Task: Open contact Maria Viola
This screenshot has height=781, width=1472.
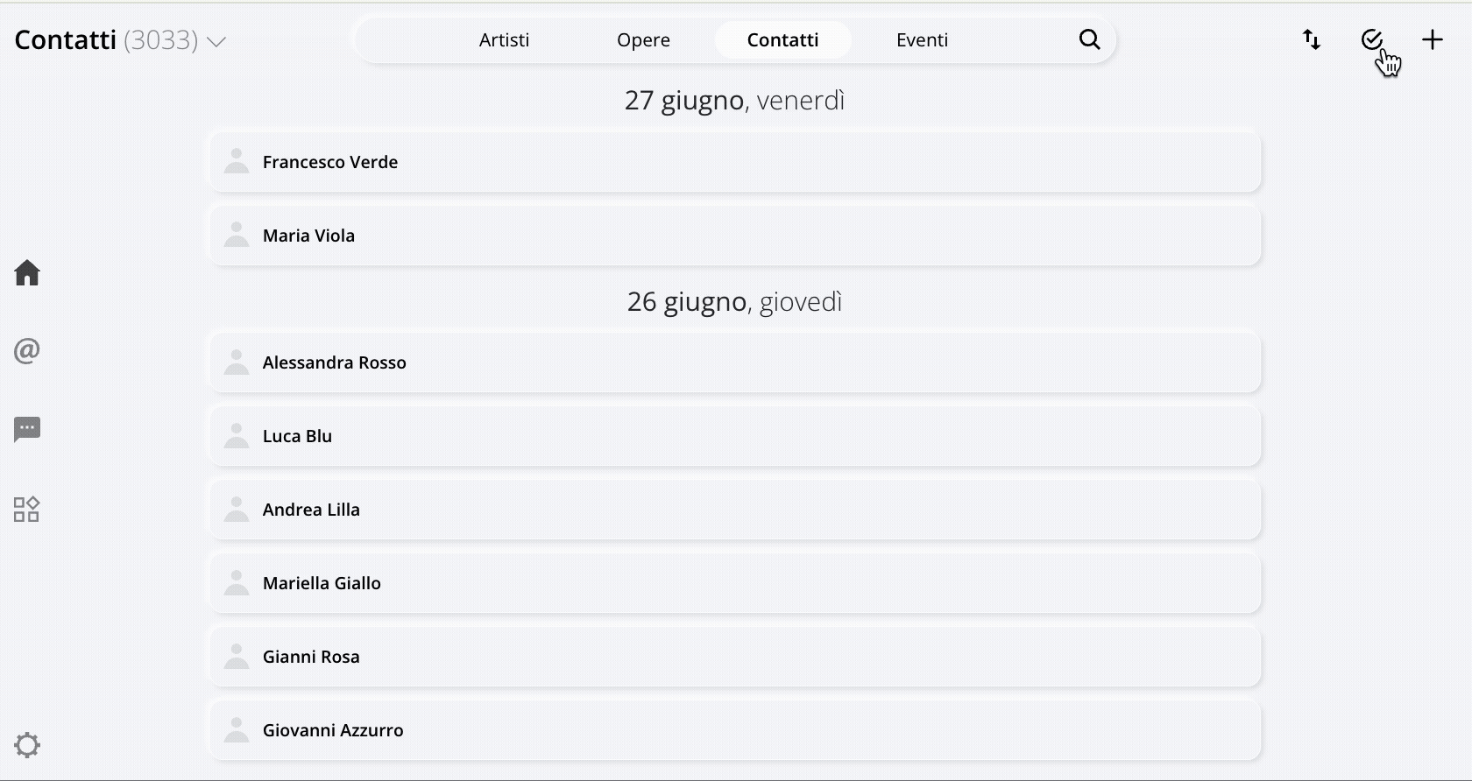Action: point(735,236)
